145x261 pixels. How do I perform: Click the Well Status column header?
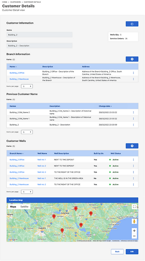[116, 153]
